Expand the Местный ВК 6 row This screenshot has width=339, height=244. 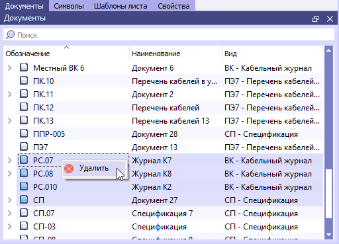tap(9, 67)
